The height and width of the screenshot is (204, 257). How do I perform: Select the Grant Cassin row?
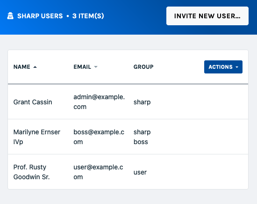pos(128,102)
